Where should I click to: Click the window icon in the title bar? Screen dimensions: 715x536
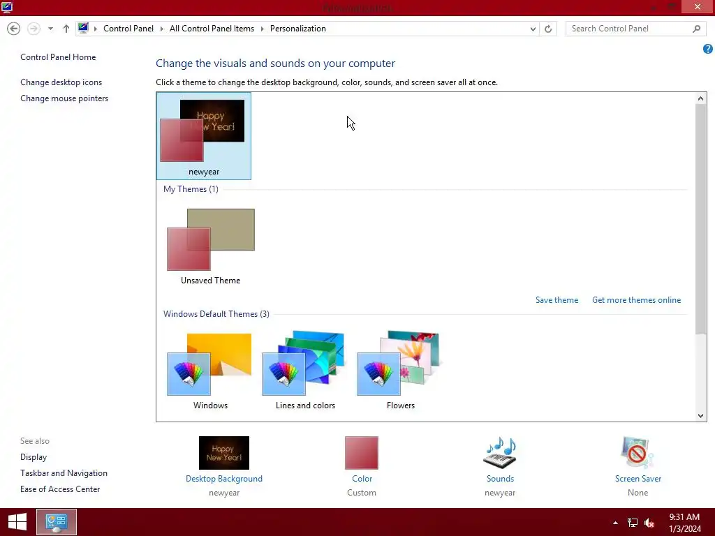pyautogui.click(x=6, y=7)
